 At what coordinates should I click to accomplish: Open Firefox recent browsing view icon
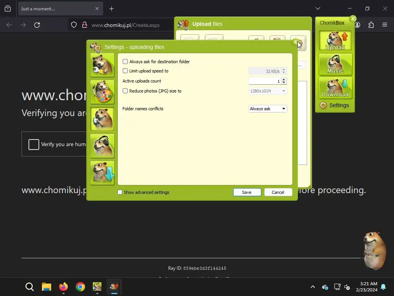click(x=8, y=9)
